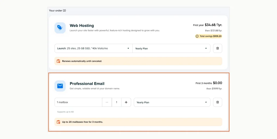The width and height of the screenshot is (277, 139).
Task: Click the clipboard icon beside Renews automatically
Action: coord(58,61)
